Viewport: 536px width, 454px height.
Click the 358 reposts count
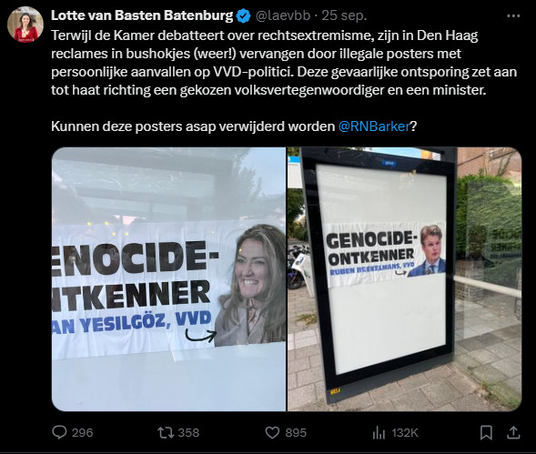[188, 433]
